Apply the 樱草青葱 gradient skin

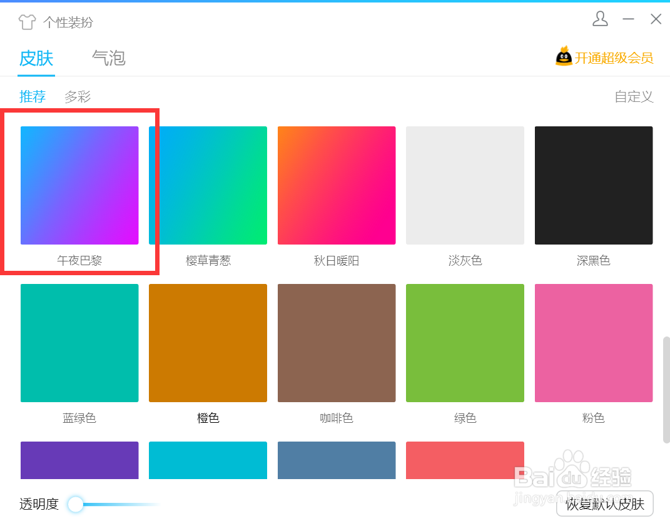coord(208,185)
